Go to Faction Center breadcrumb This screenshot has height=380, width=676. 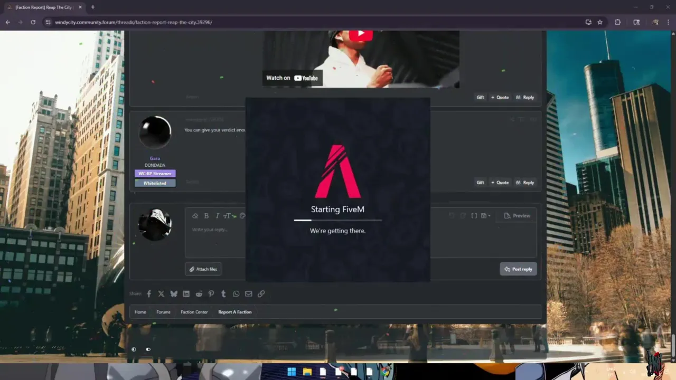194,312
